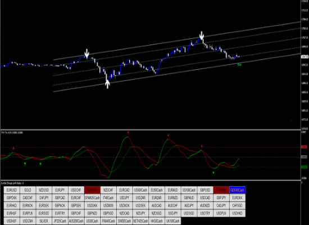
Task: Switch chart to JP225Cash
Action: 60,221
